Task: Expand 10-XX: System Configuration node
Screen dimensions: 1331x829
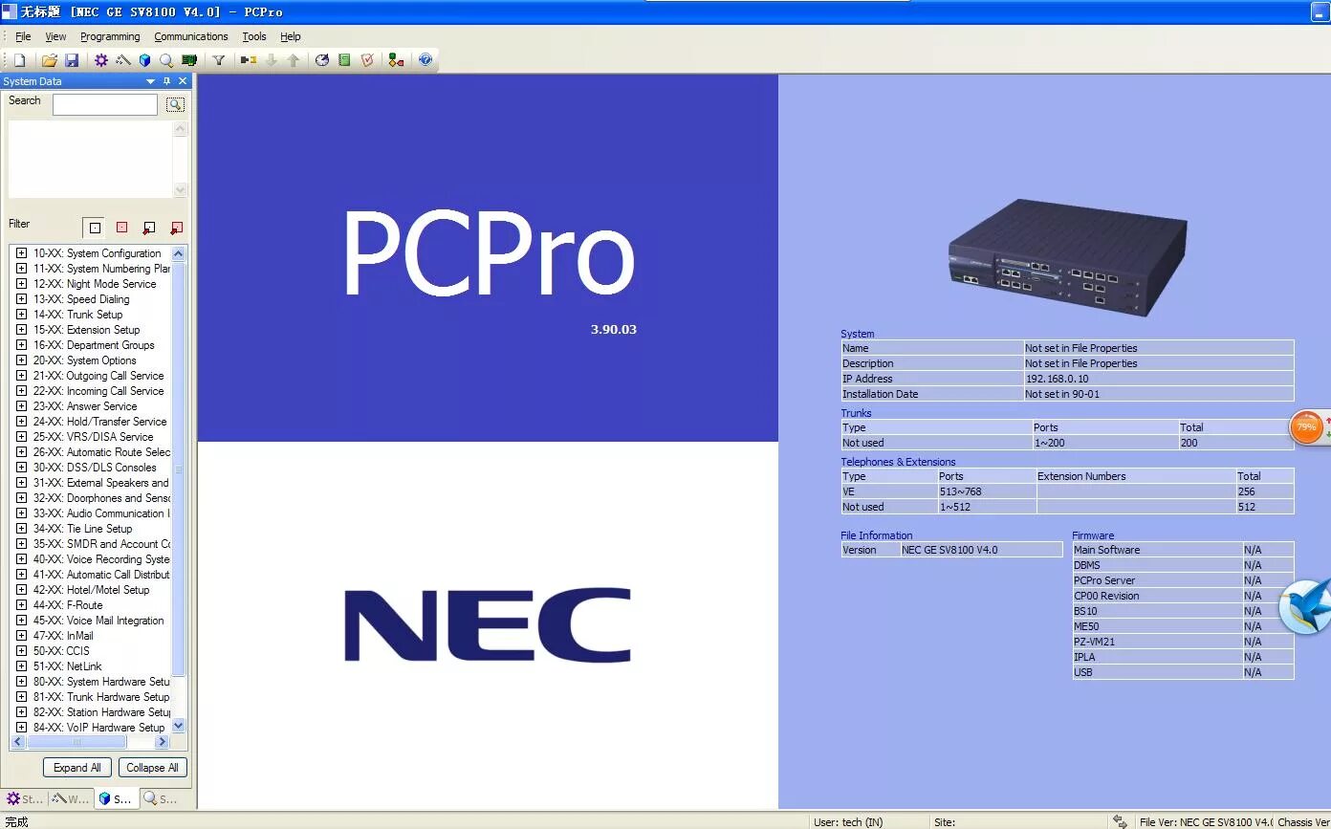Action: point(21,253)
